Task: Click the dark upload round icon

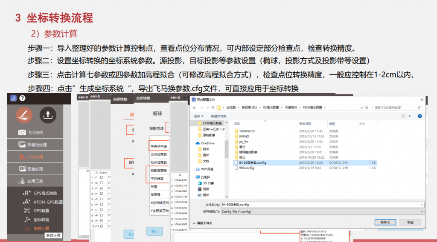Action: 48,115
